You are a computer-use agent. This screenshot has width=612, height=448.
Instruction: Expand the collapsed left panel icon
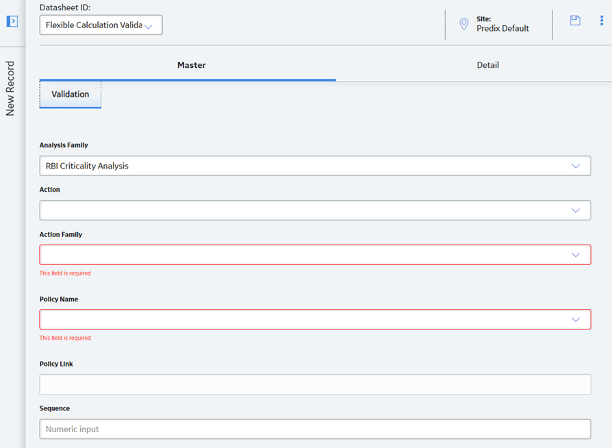click(x=12, y=21)
